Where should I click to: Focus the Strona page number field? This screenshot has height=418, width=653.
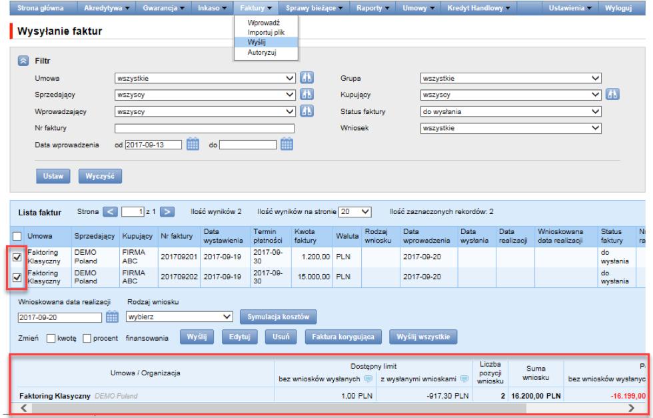(x=133, y=212)
